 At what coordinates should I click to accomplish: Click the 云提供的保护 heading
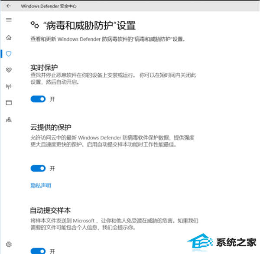point(51,127)
